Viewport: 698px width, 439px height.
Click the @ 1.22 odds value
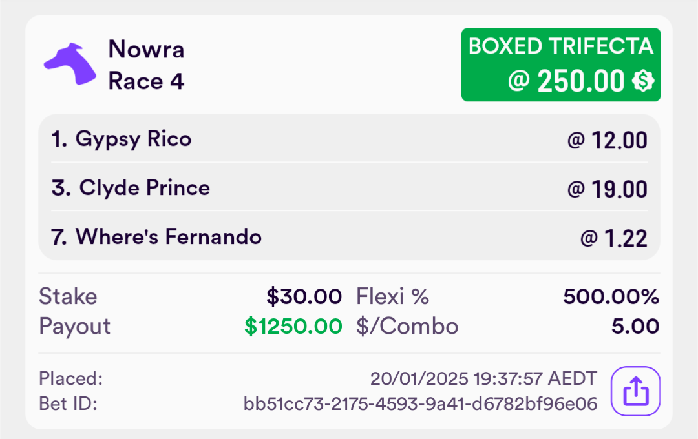pos(614,238)
